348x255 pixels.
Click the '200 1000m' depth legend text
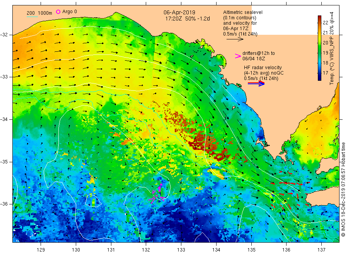coord(39,13)
